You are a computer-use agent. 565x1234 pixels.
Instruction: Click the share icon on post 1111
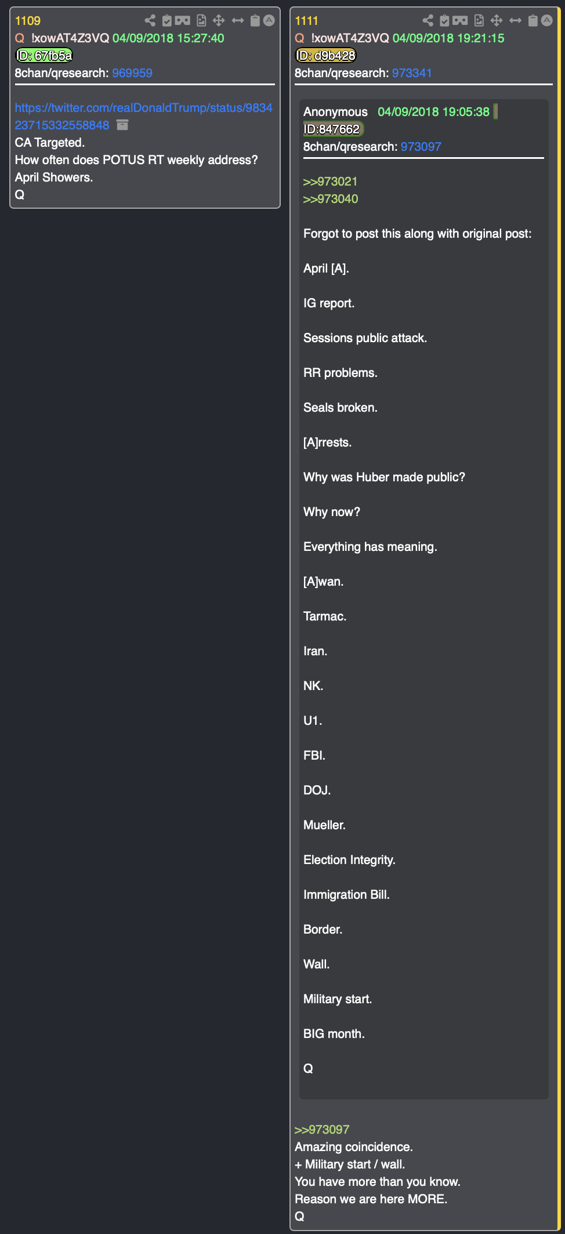click(428, 21)
